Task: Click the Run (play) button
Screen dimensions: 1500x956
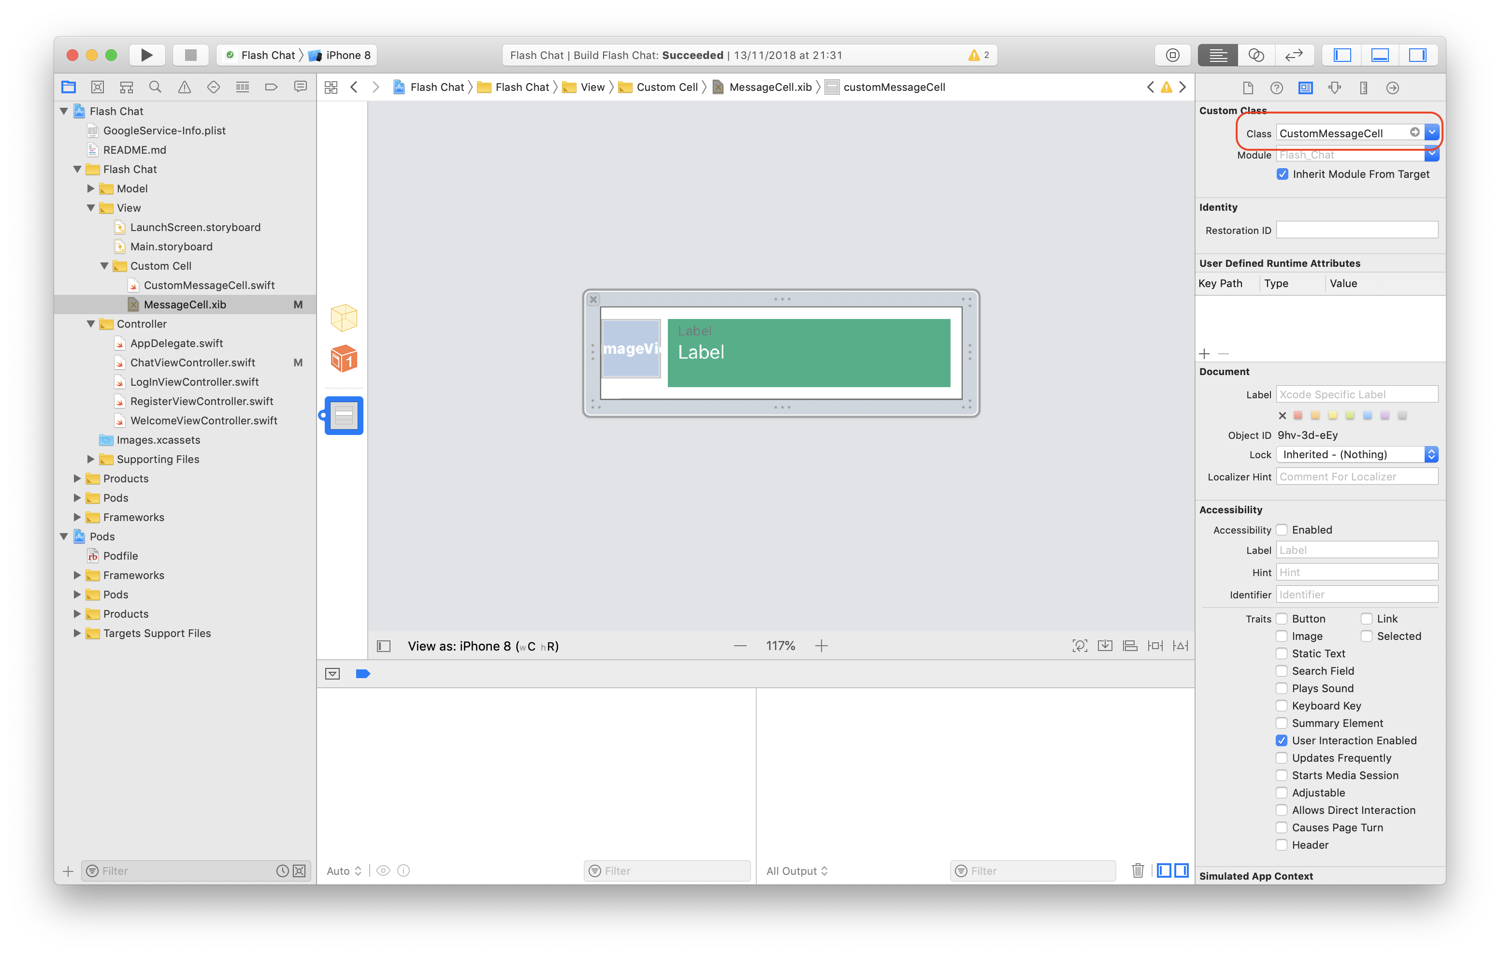Action: (x=146, y=55)
